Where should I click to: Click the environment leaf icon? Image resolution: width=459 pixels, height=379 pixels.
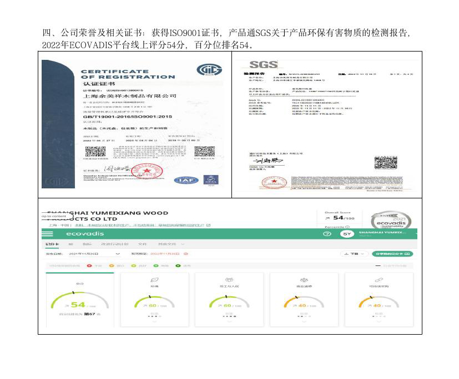(154, 281)
